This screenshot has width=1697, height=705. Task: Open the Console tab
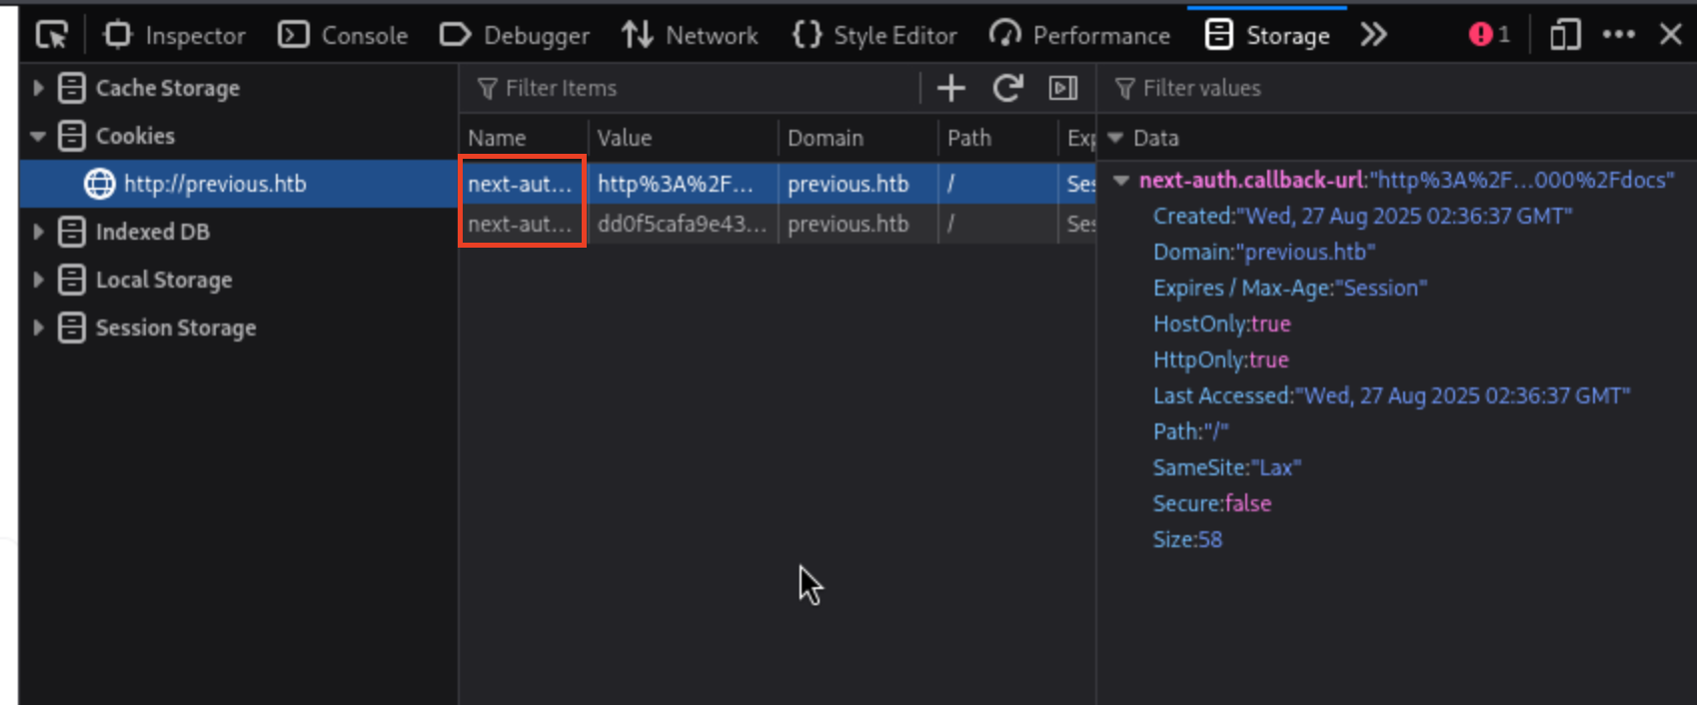click(343, 36)
